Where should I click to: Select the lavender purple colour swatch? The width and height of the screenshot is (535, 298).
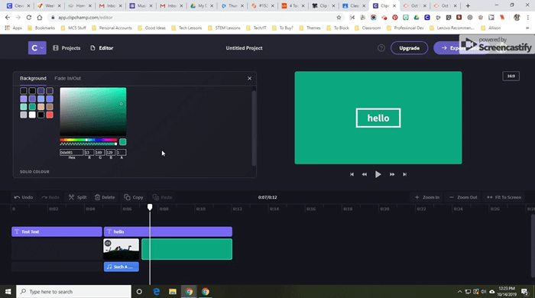(x=23, y=99)
